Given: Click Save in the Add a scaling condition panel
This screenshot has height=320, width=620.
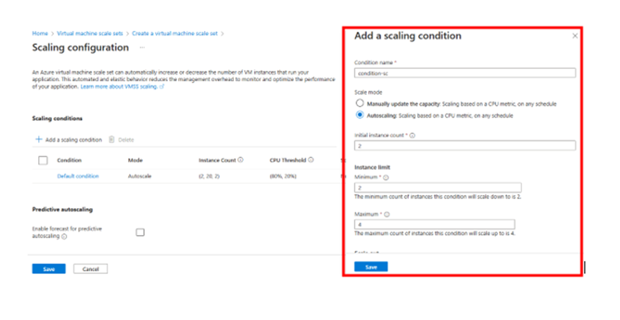Looking at the screenshot, I should coord(371,267).
